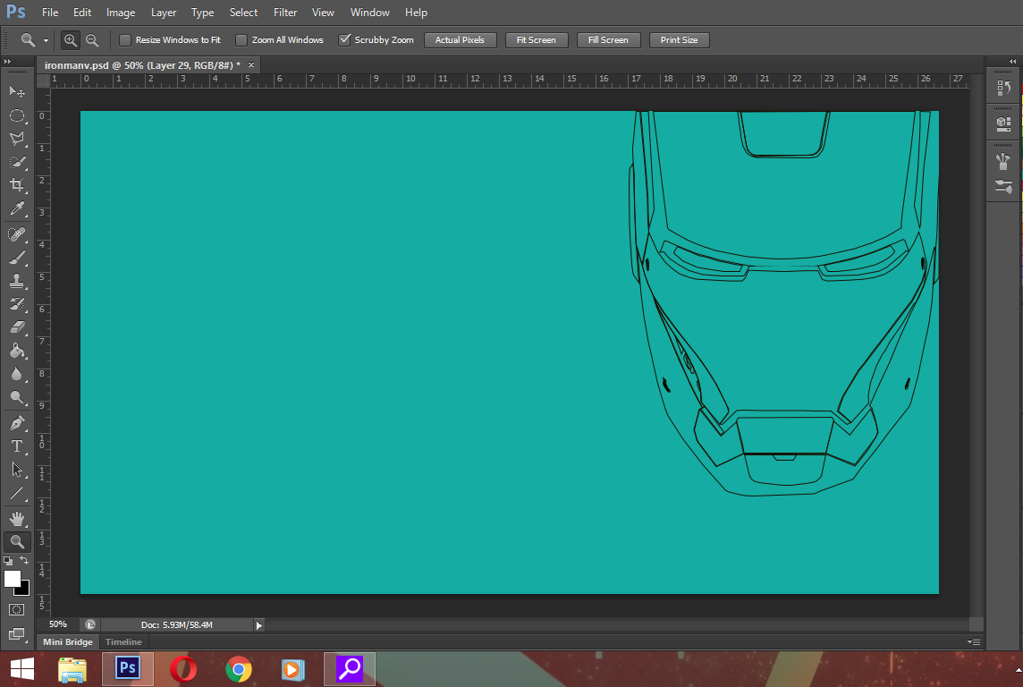This screenshot has height=687, width=1023.
Task: Select the History Brush tool
Action: pyautogui.click(x=17, y=304)
